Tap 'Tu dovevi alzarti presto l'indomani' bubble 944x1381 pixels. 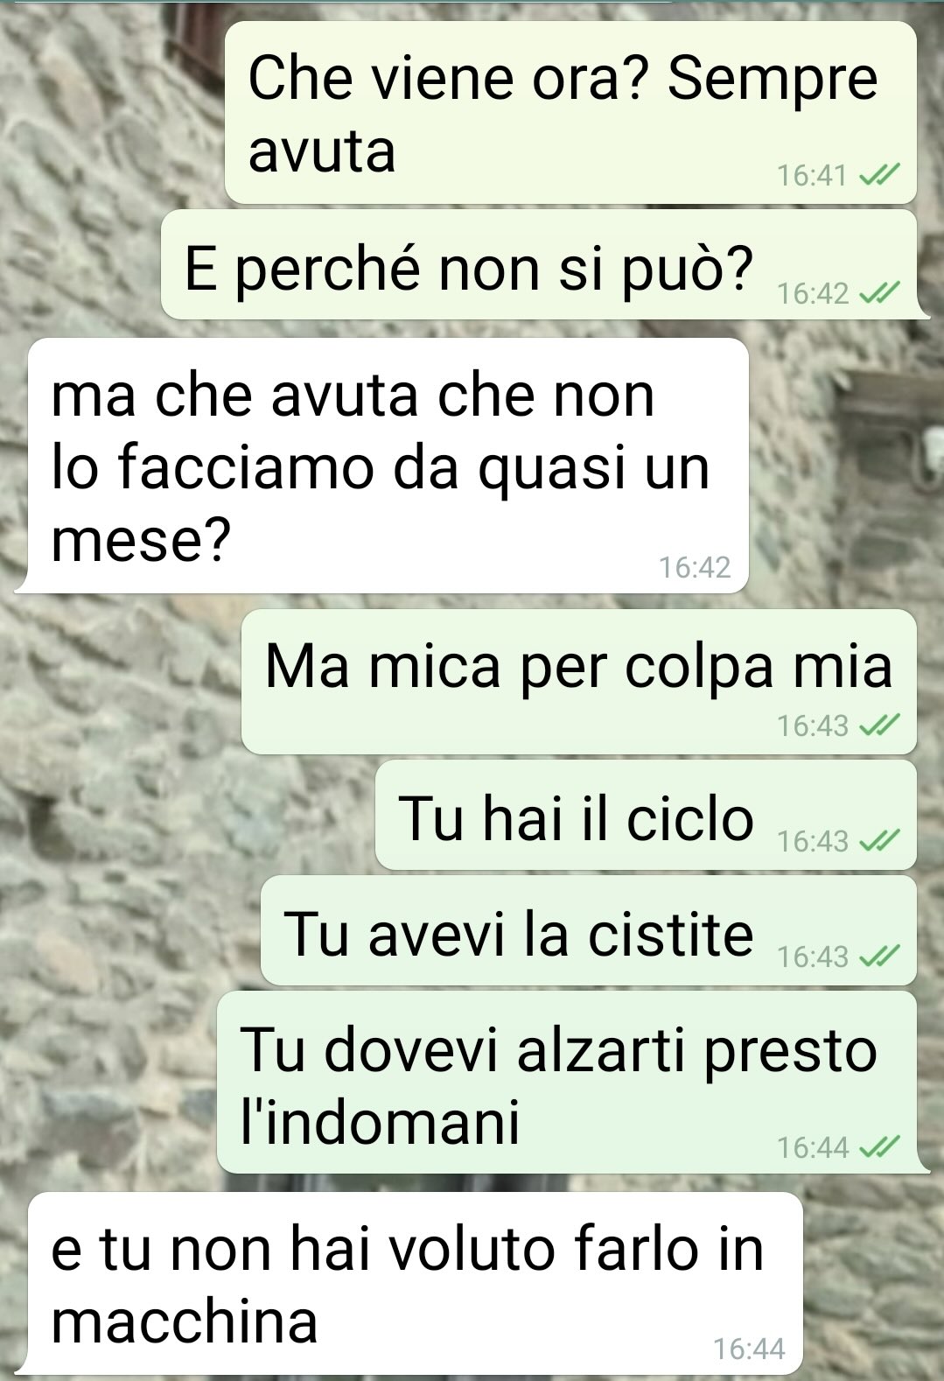tap(567, 1083)
